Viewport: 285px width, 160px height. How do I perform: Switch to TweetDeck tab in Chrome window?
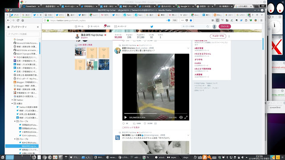point(30,6)
